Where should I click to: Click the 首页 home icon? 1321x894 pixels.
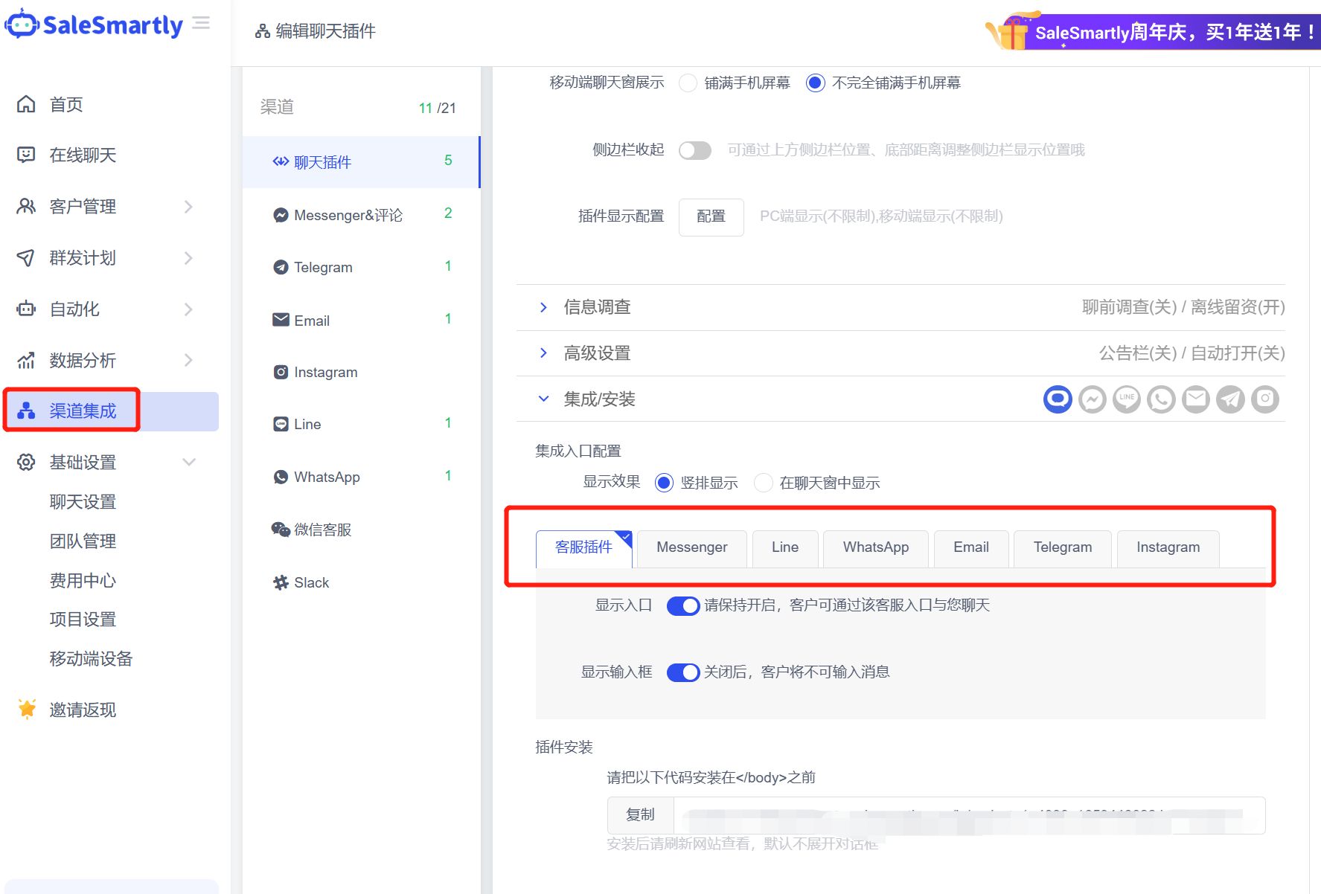point(26,104)
